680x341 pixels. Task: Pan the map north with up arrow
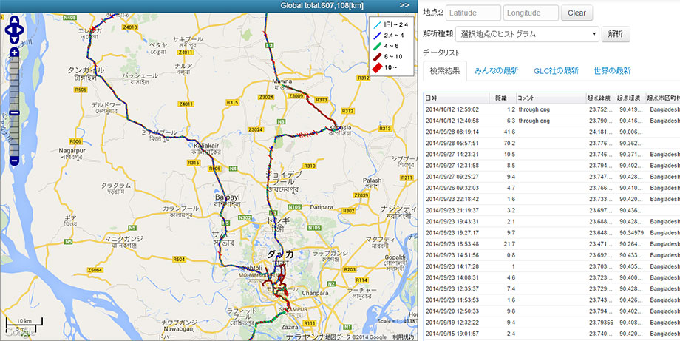pos(14,21)
